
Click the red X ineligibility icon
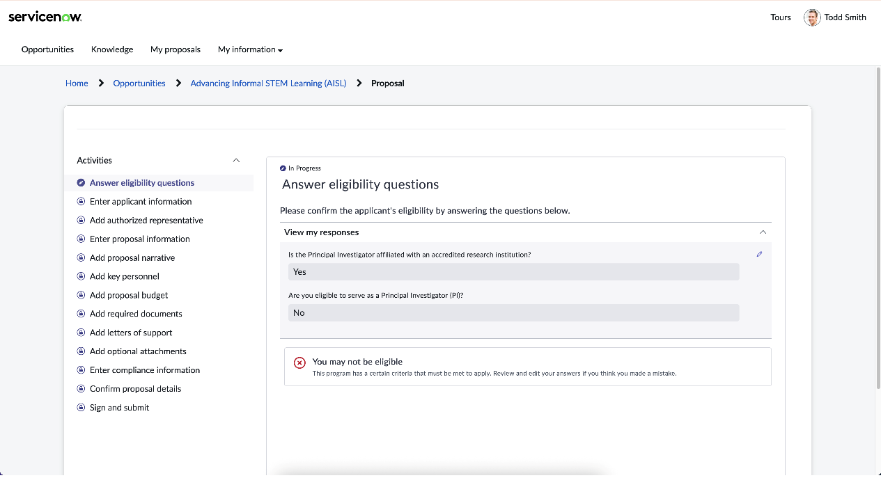tap(299, 363)
